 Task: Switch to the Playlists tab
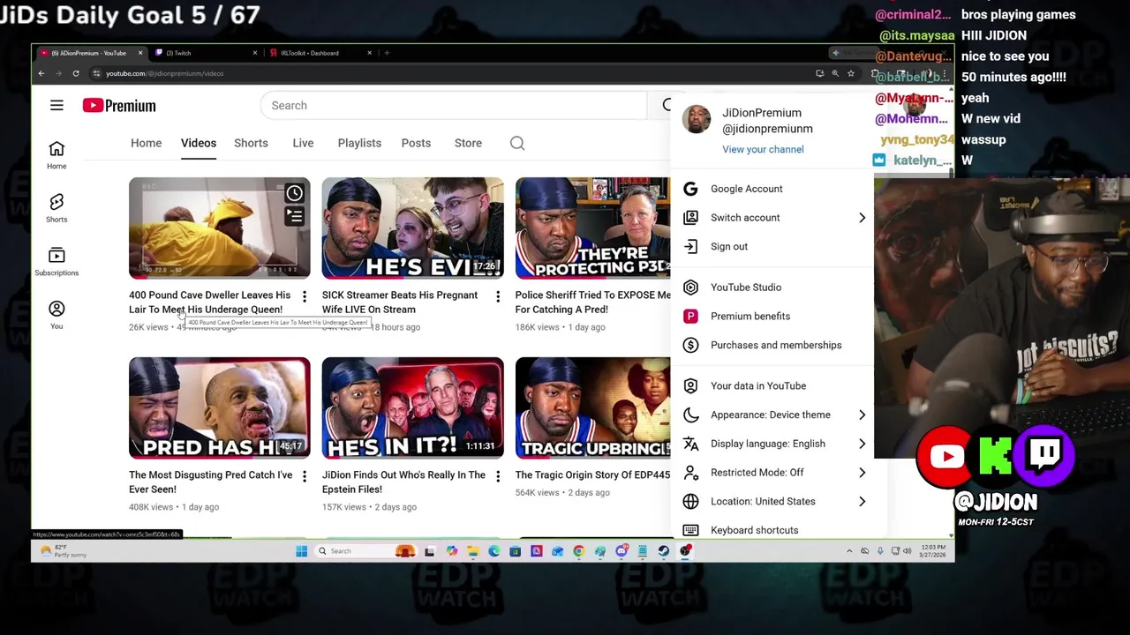point(359,143)
